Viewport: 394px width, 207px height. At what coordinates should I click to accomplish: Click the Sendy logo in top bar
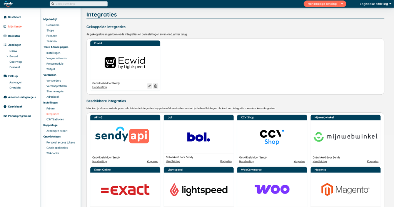pyautogui.click(x=8, y=3)
